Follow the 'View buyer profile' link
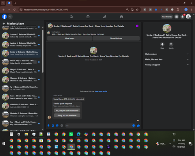This screenshot has height=156, width=195. (101, 91)
